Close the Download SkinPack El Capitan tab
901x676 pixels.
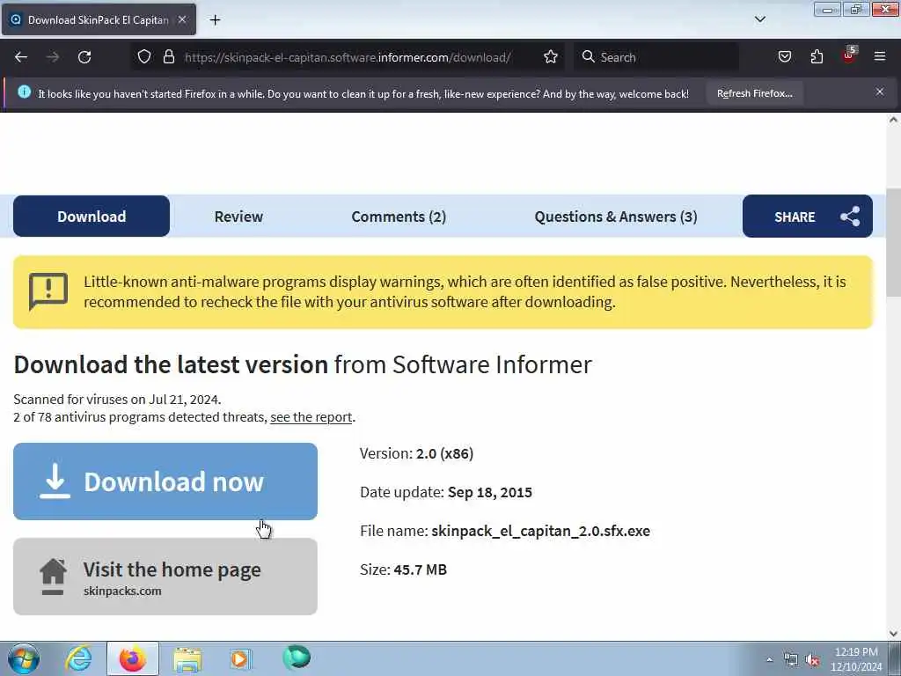[182, 19]
